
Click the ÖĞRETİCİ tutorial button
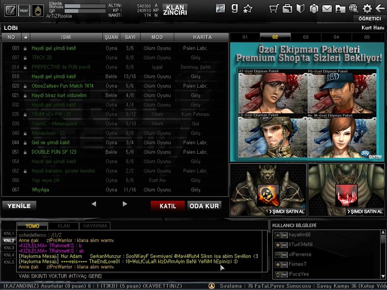coord(370,19)
